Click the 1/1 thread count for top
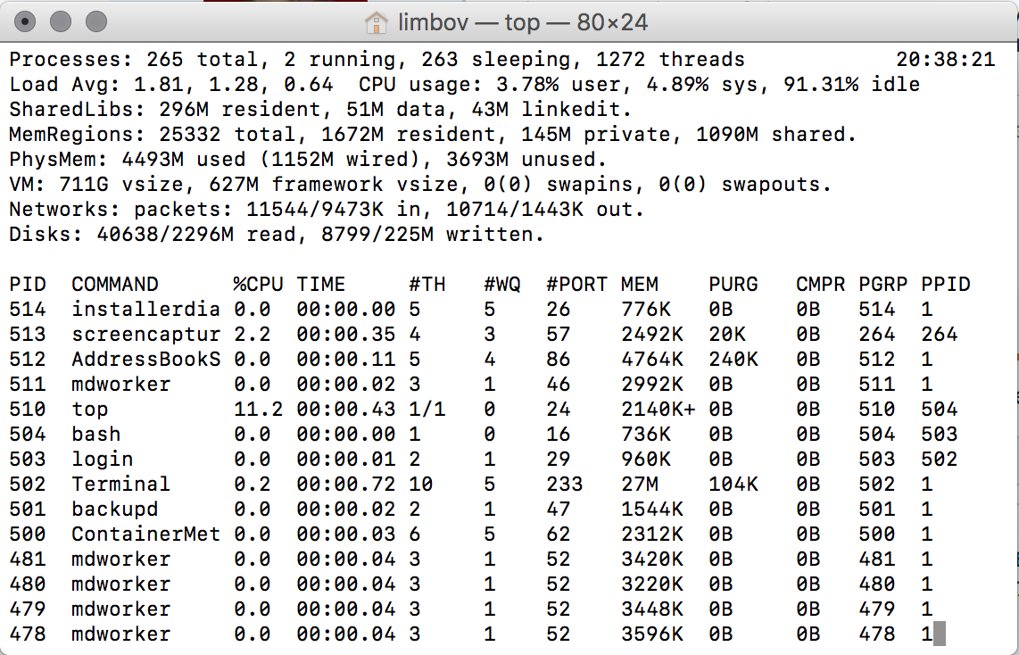 [x=427, y=410]
